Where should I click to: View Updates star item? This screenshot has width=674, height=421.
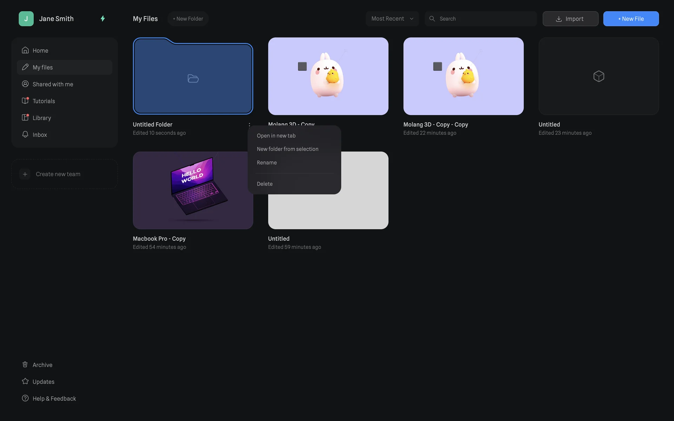click(43, 382)
